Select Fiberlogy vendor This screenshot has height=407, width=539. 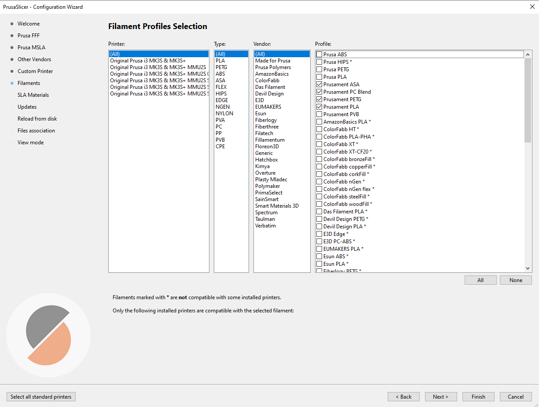tap(282, 120)
